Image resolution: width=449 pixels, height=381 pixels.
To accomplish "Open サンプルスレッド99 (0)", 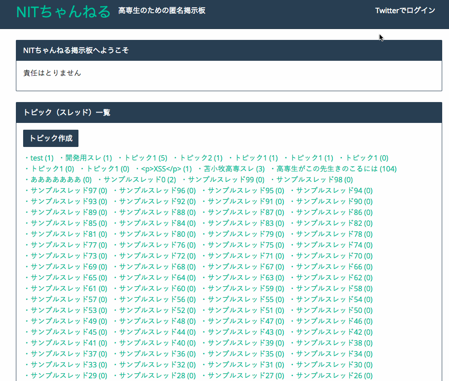I will pos(226,180).
